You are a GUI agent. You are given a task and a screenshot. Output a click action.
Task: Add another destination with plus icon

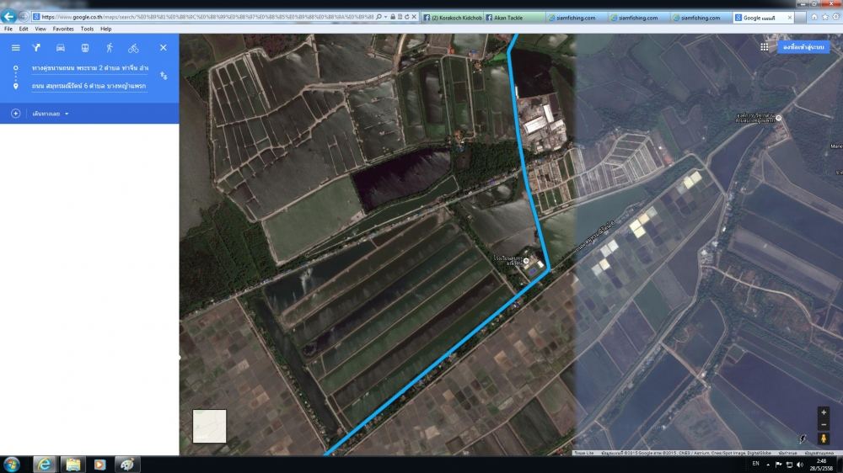15,114
